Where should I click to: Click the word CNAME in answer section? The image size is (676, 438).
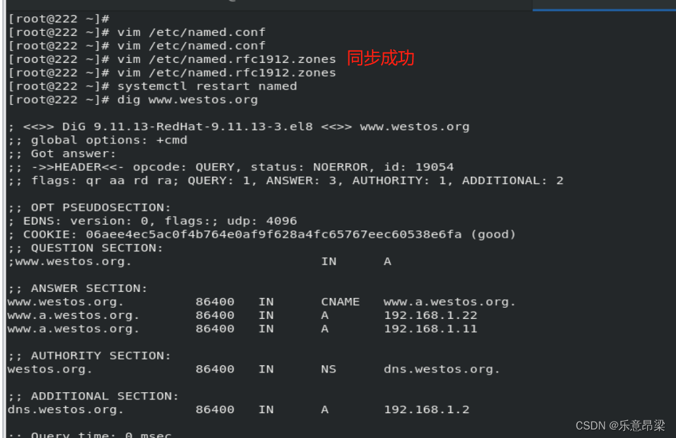[341, 302]
